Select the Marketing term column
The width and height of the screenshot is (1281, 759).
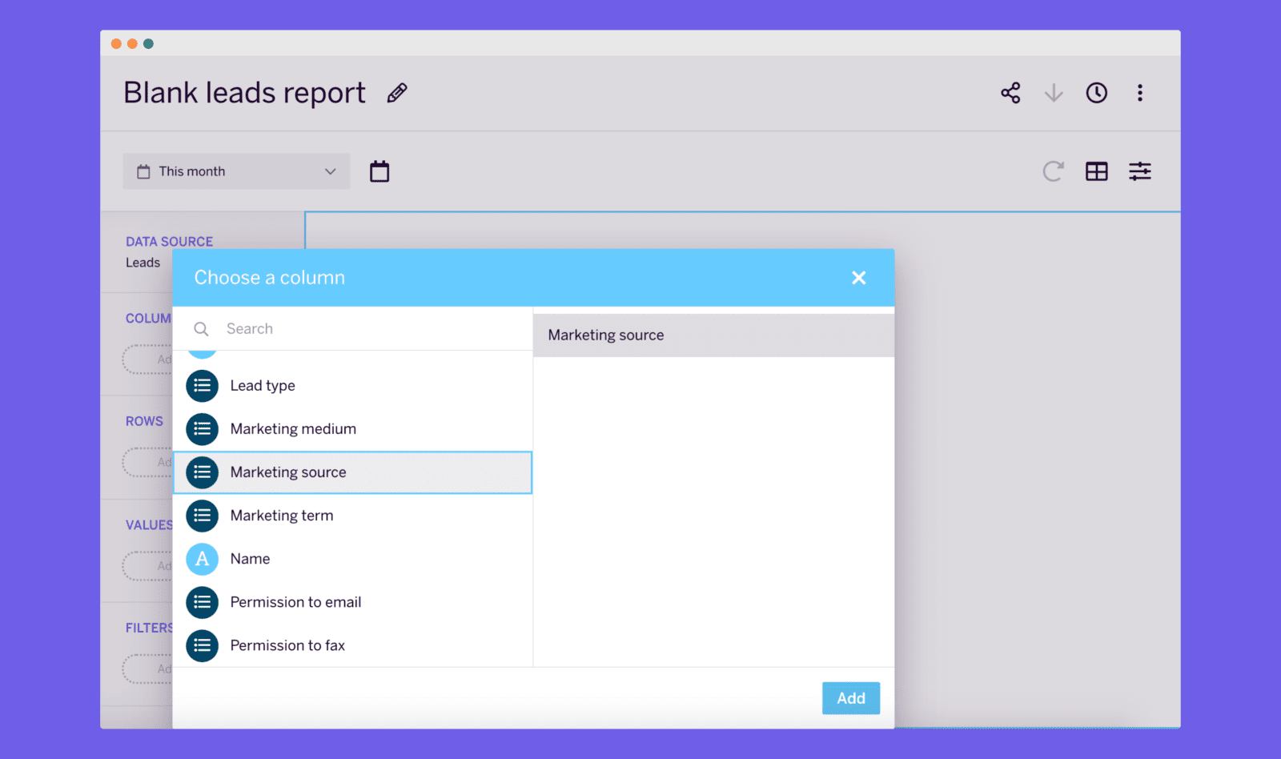pos(282,515)
